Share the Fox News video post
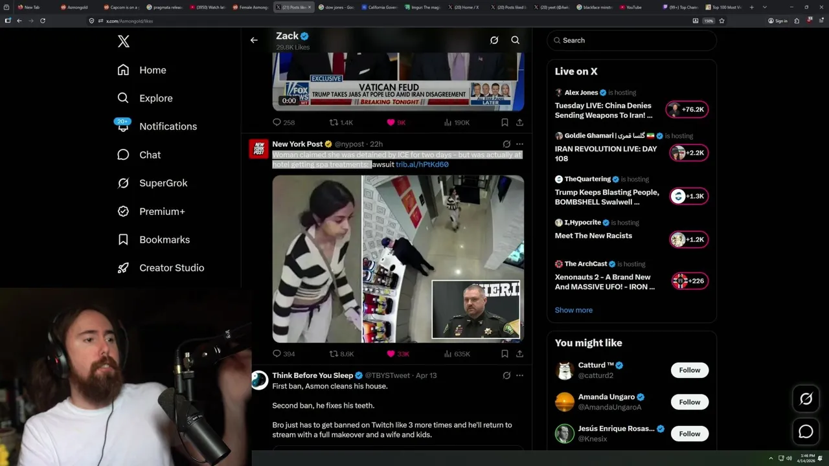This screenshot has height=466, width=829. 519,122
